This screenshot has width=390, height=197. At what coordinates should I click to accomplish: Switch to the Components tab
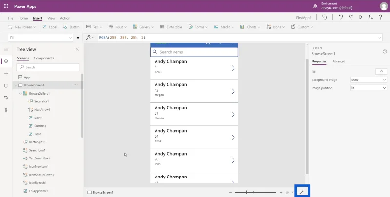(44, 58)
